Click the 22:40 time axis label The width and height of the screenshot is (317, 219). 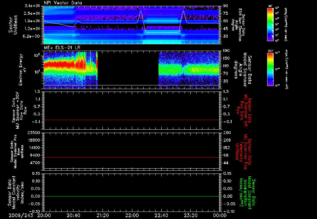[x=161, y=215]
